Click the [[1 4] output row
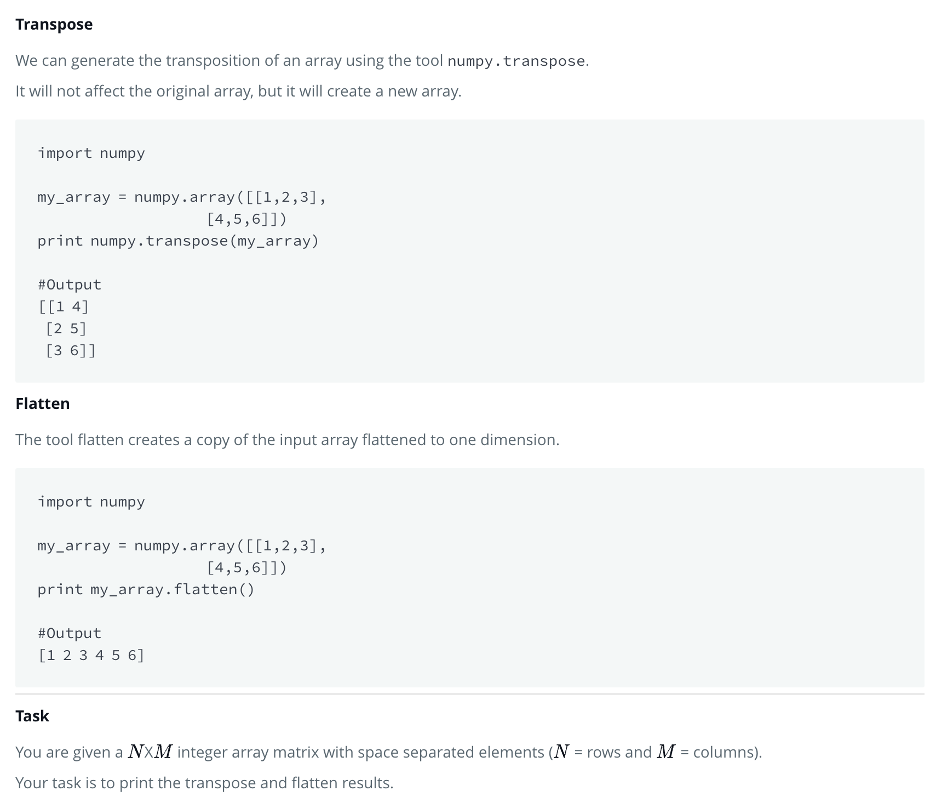Viewport: 930px width, 808px height. tap(64, 306)
